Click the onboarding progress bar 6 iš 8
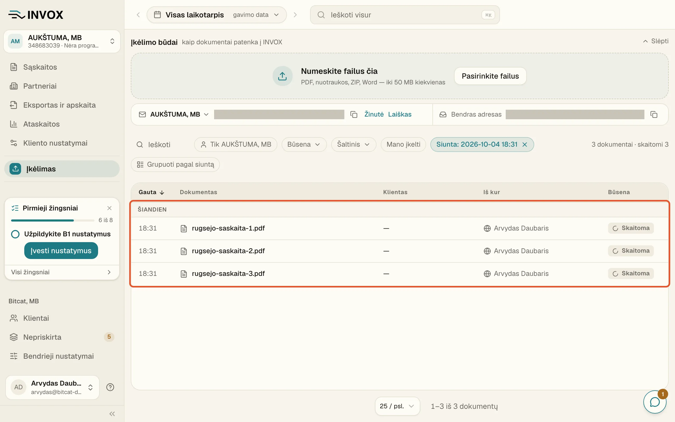This screenshot has height=422, width=675. tap(53, 220)
